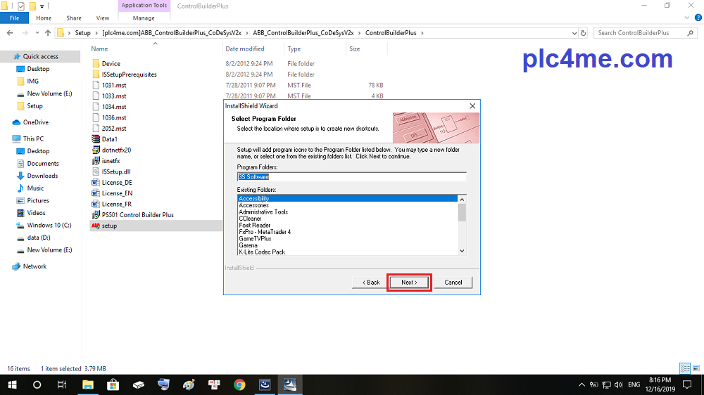The height and width of the screenshot is (395, 704).
Task: Click scroll down arrow of Existing Folders list
Action: point(462,251)
